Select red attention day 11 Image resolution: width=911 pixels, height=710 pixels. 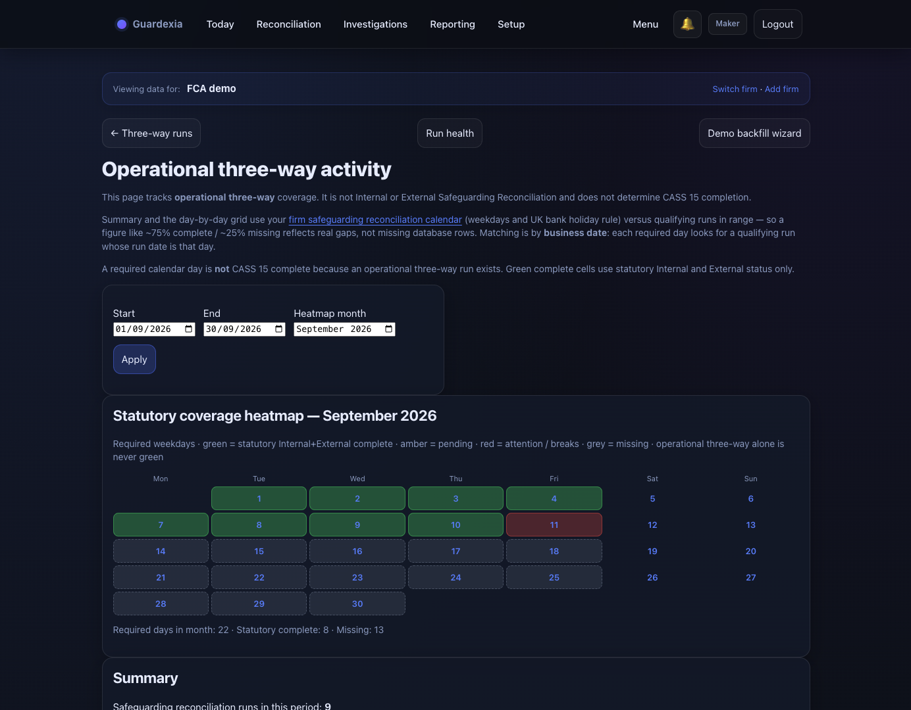coord(554,525)
